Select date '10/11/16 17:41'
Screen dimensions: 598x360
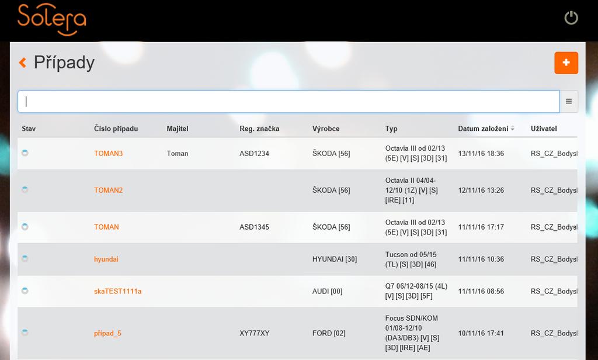[x=481, y=333]
